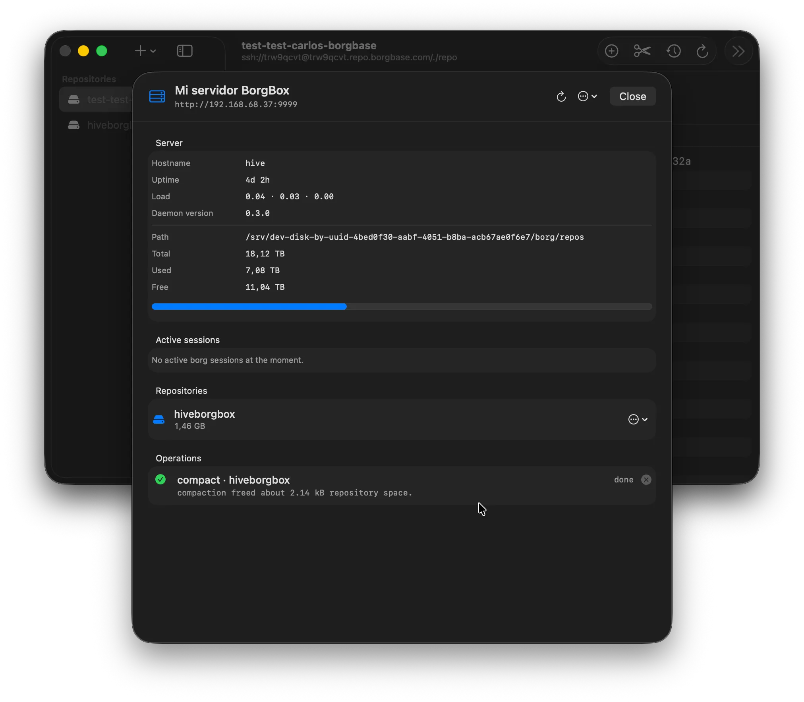Click the hiveborgbox drive icon under Repositories
The height and width of the screenshot is (702, 804).
coord(158,419)
